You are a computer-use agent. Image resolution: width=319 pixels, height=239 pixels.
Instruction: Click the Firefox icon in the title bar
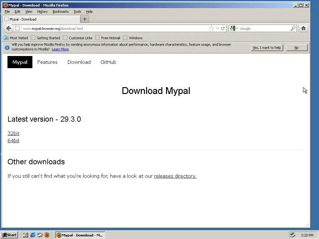pos(6,5)
